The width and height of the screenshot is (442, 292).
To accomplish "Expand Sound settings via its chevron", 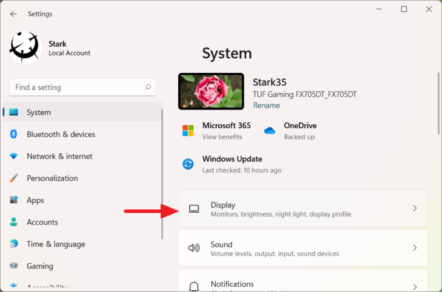I will coord(415,248).
